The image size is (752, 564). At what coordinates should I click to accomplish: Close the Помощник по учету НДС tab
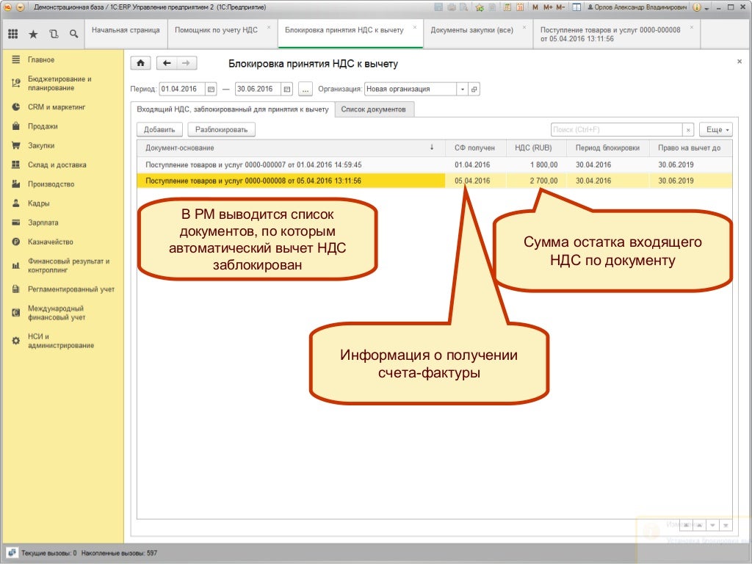268,27
